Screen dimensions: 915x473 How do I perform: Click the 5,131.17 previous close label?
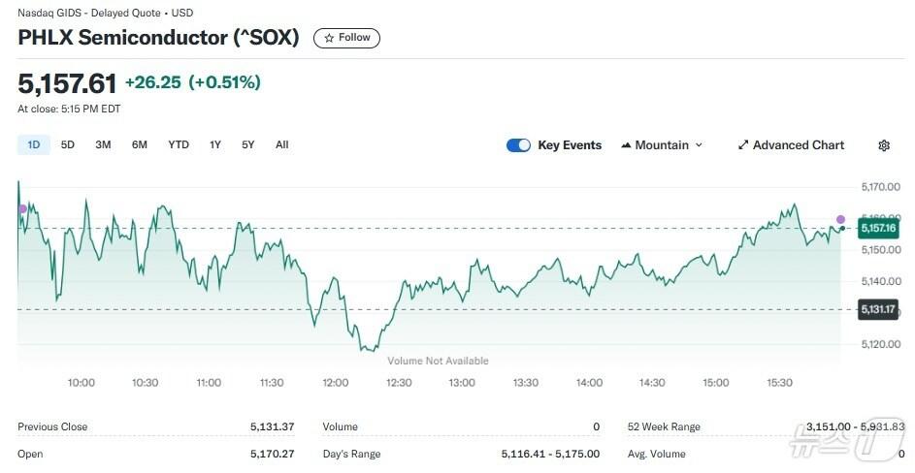(x=878, y=309)
